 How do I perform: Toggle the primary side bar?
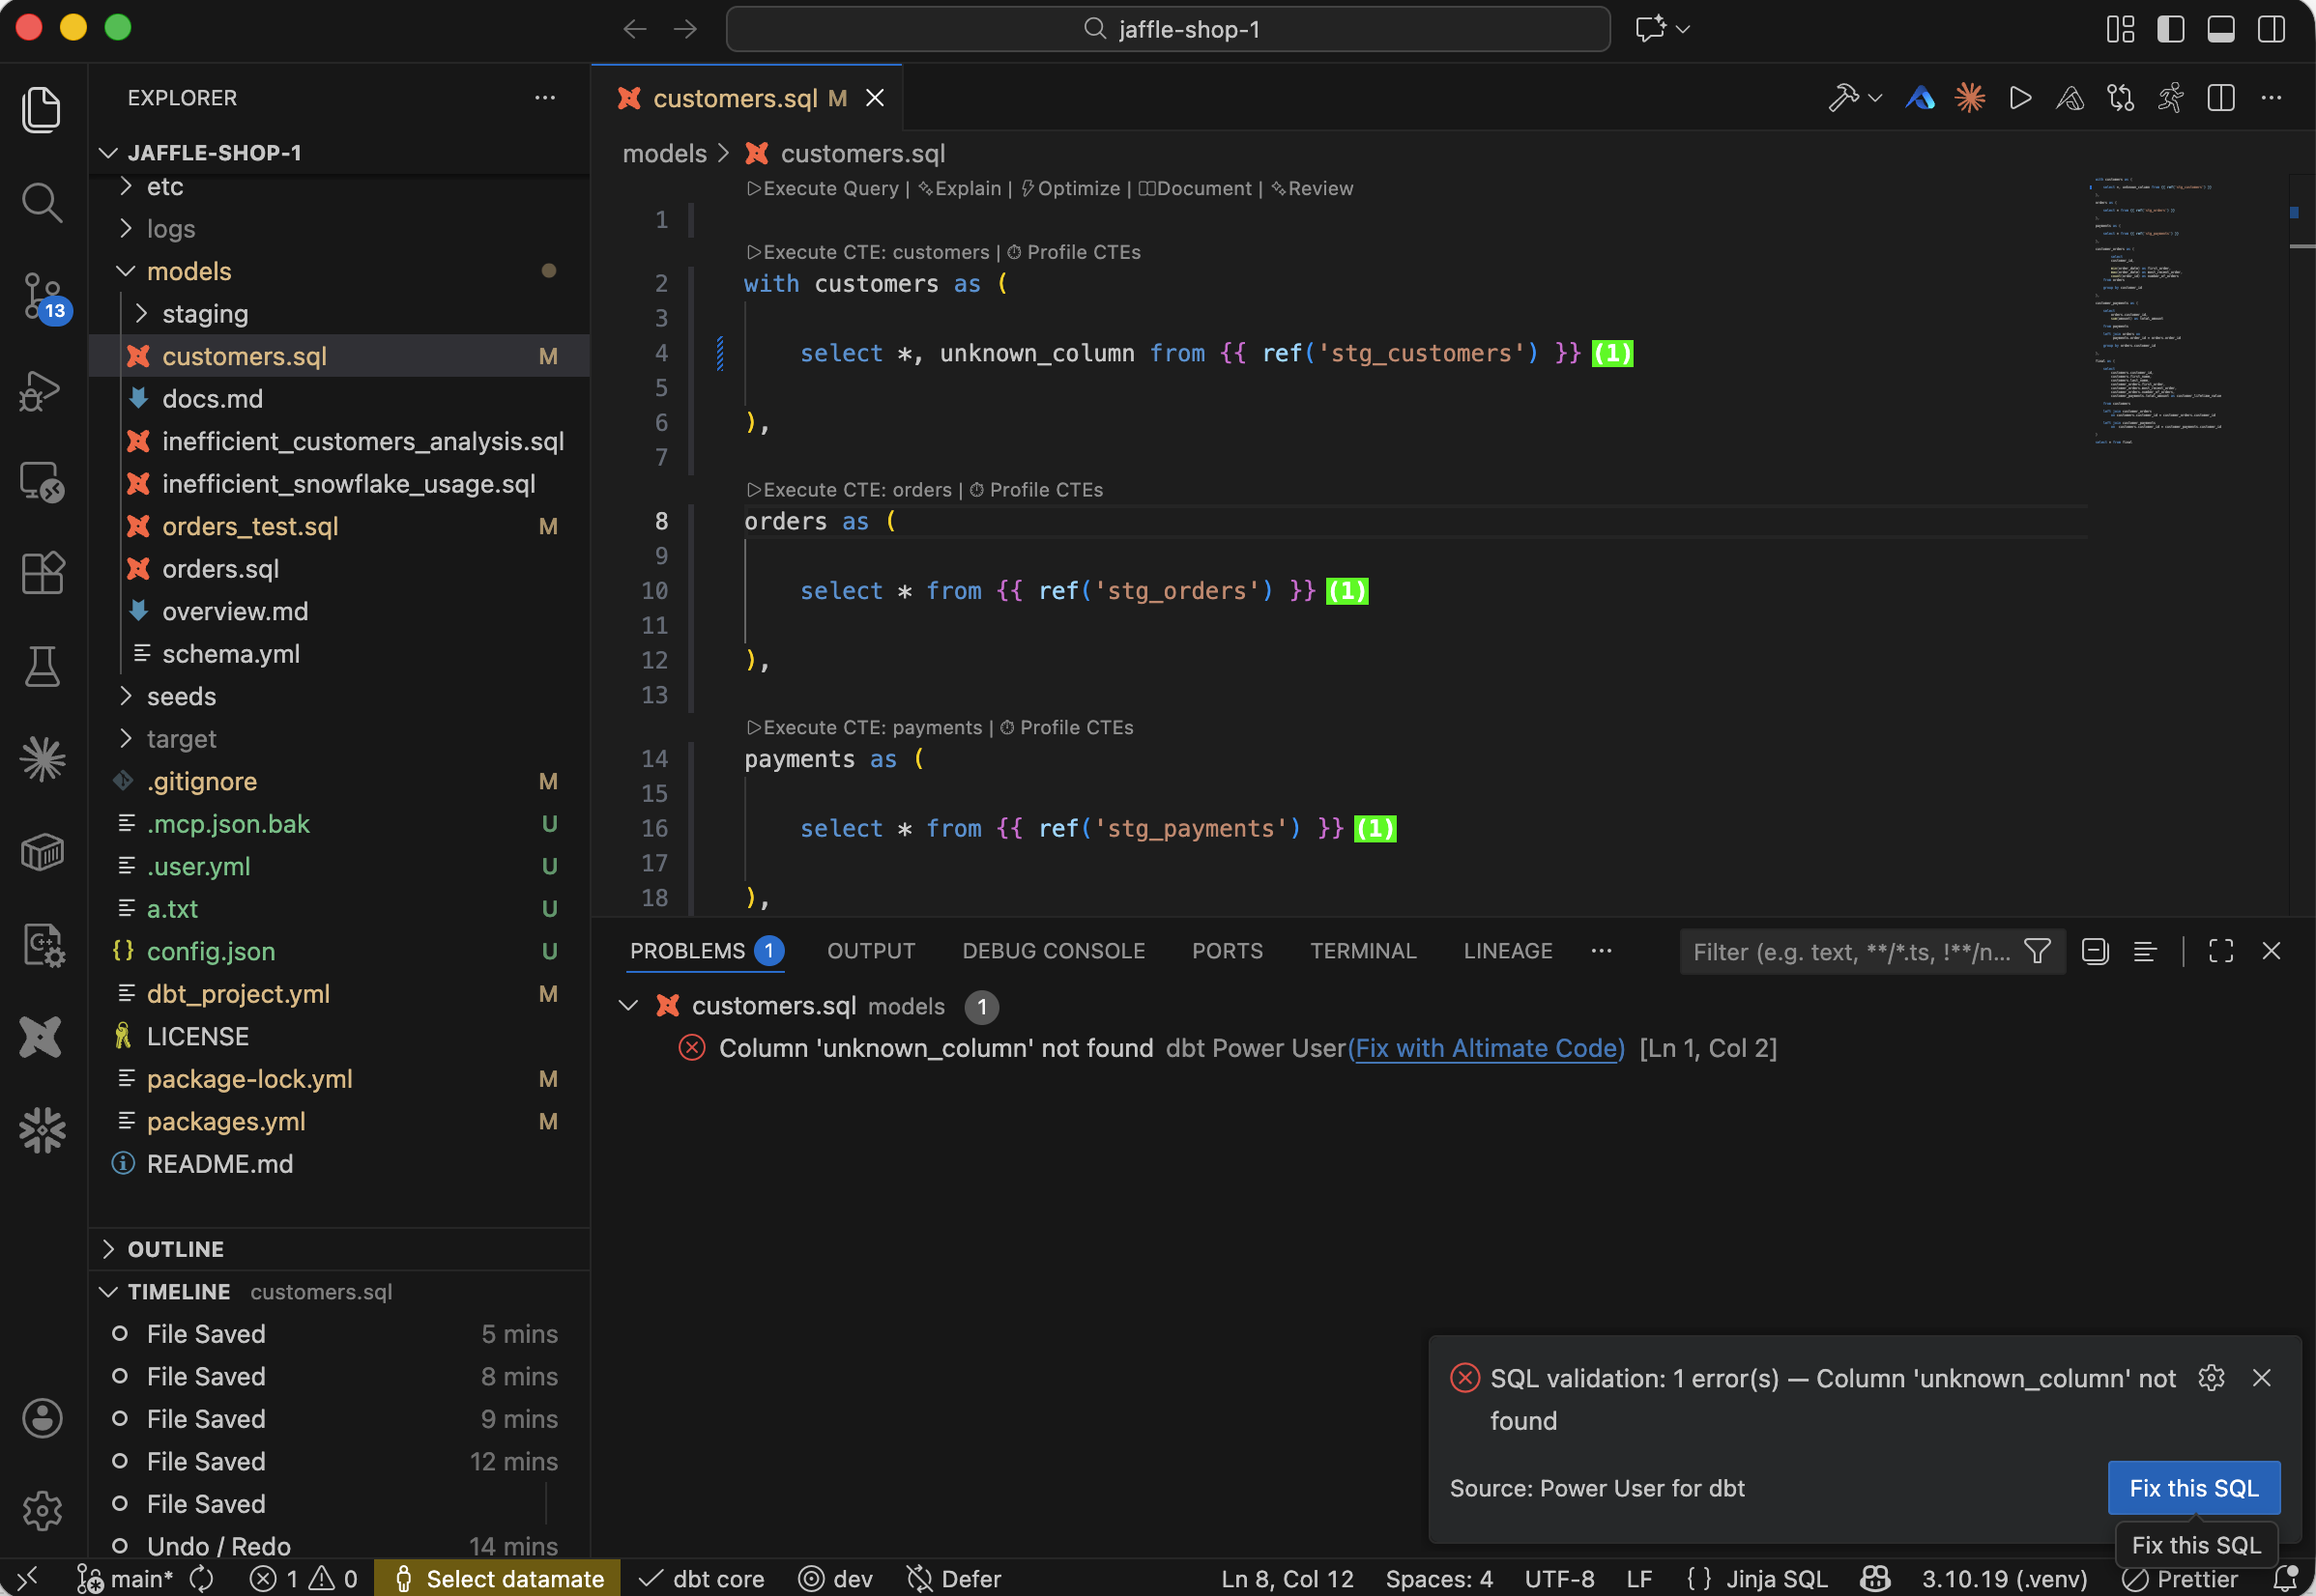[2170, 29]
